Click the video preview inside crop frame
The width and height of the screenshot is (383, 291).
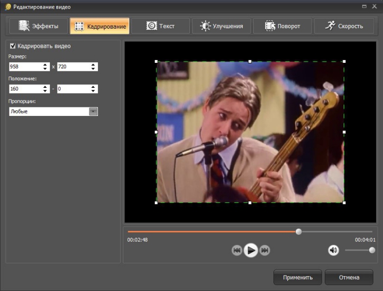[x=250, y=132]
